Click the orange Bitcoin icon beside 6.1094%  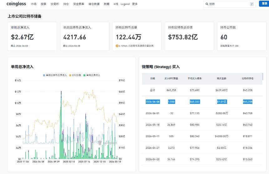click(x=117, y=46)
